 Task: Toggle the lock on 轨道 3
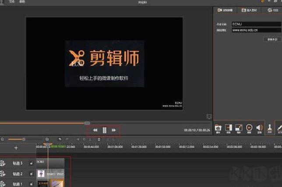pos(31,163)
